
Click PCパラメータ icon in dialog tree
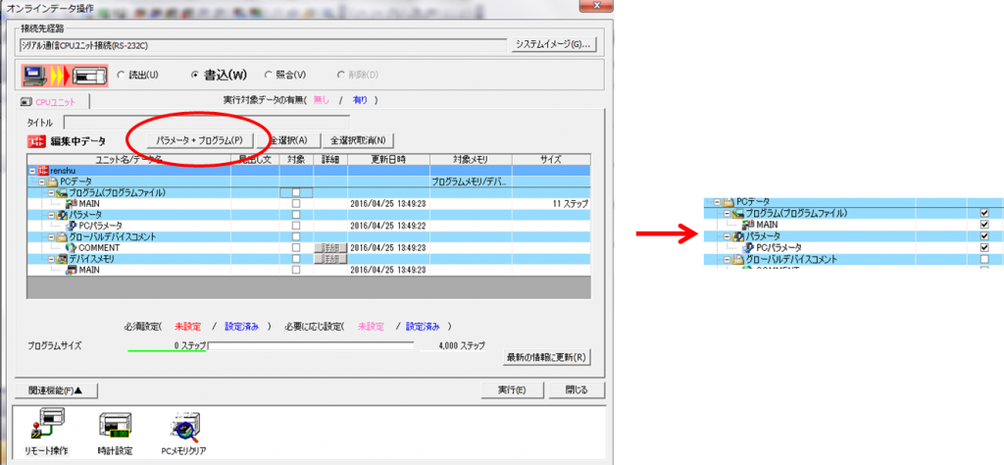(x=72, y=226)
